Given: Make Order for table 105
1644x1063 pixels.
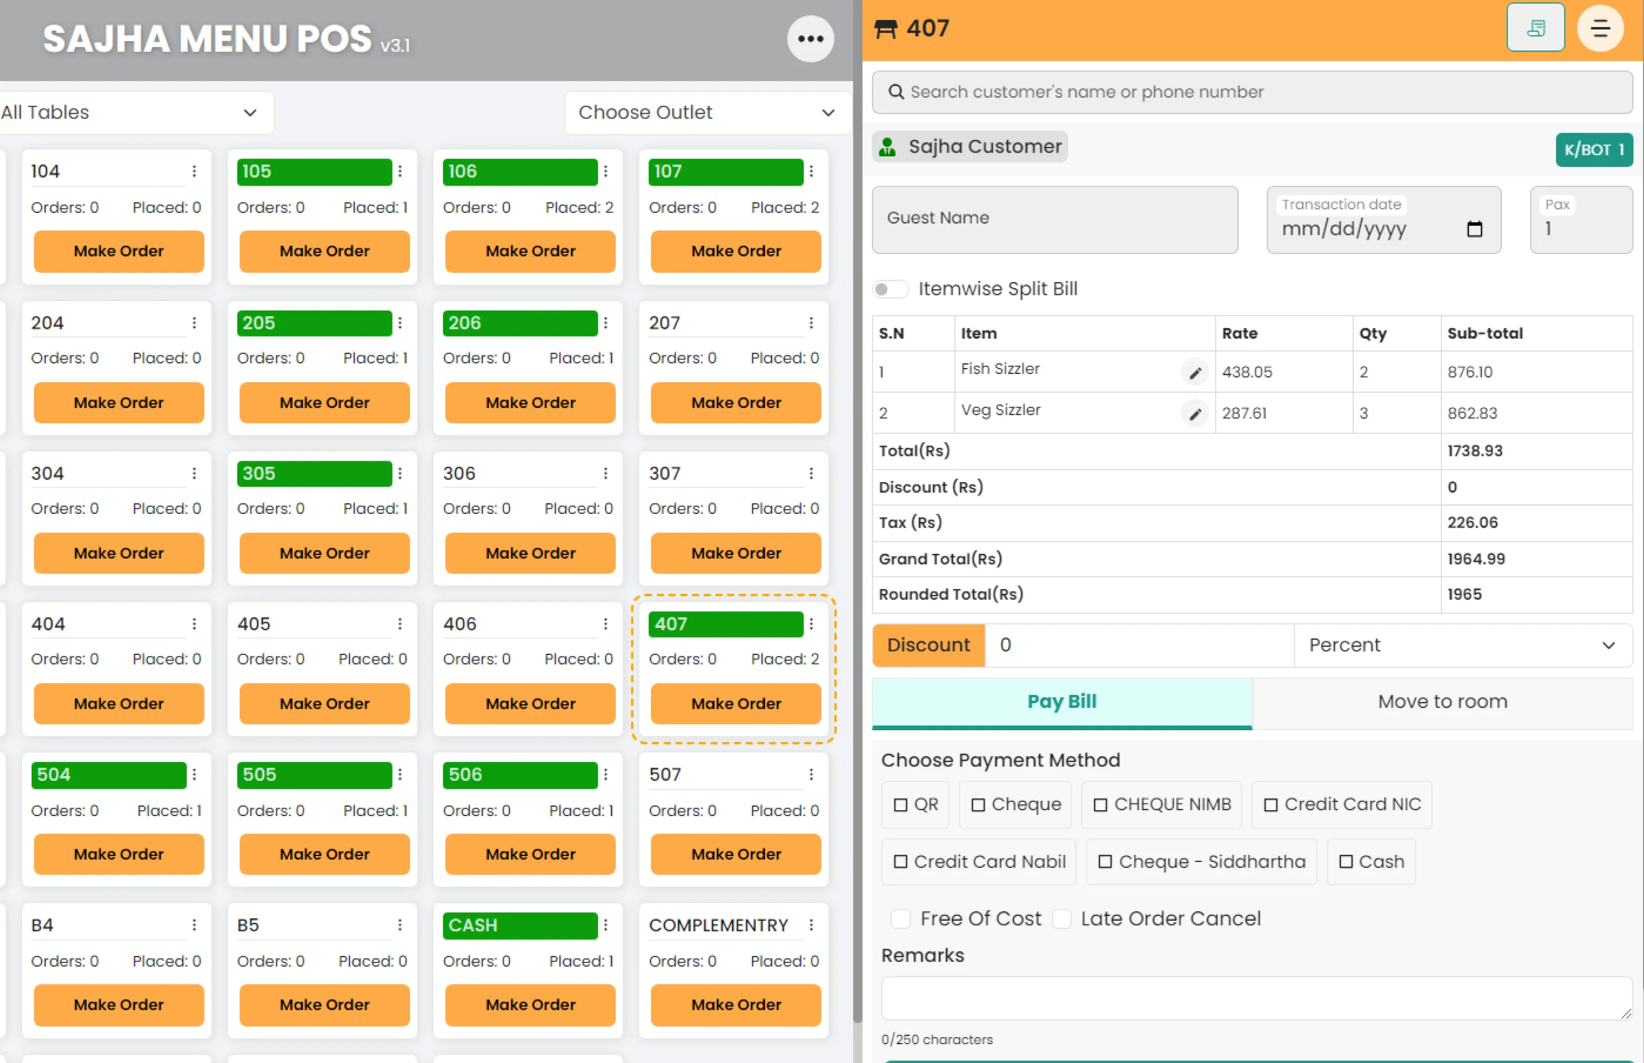Looking at the screenshot, I should pyautogui.click(x=324, y=251).
